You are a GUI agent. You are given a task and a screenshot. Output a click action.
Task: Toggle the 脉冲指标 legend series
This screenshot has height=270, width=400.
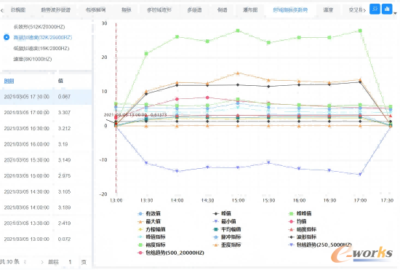227,237
